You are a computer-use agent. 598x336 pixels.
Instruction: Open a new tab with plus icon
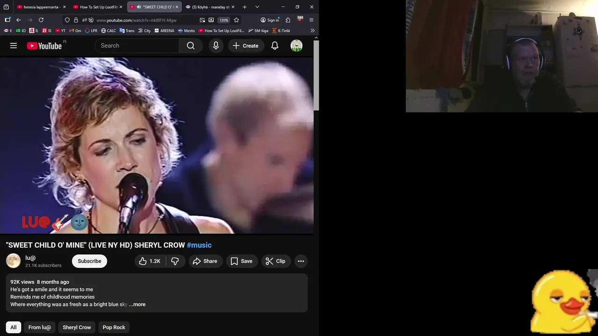244,7
